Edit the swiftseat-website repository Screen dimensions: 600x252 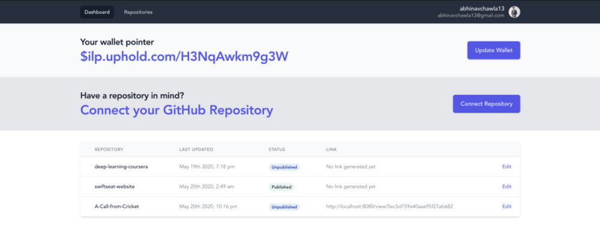[506, 187]
